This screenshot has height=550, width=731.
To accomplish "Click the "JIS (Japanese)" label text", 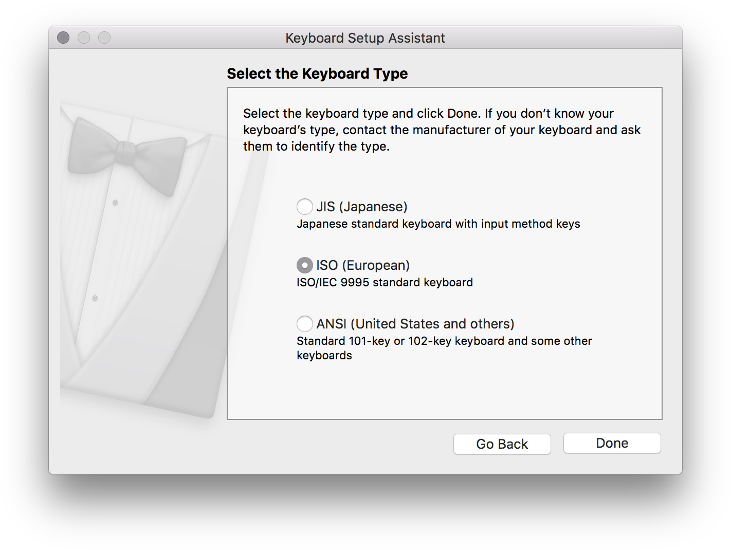I will point(362,207).
